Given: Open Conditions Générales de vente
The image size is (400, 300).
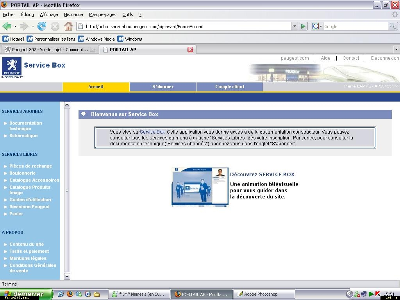Looking at the screenshot, I should tap(33, 268).
